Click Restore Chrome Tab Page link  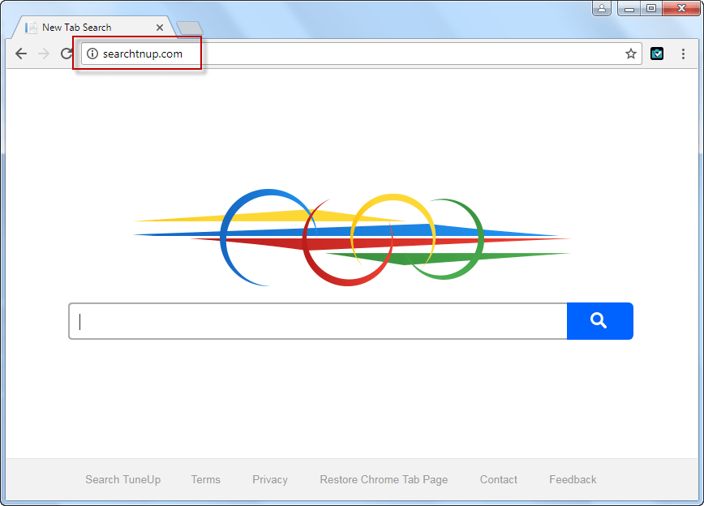point(384,479)
